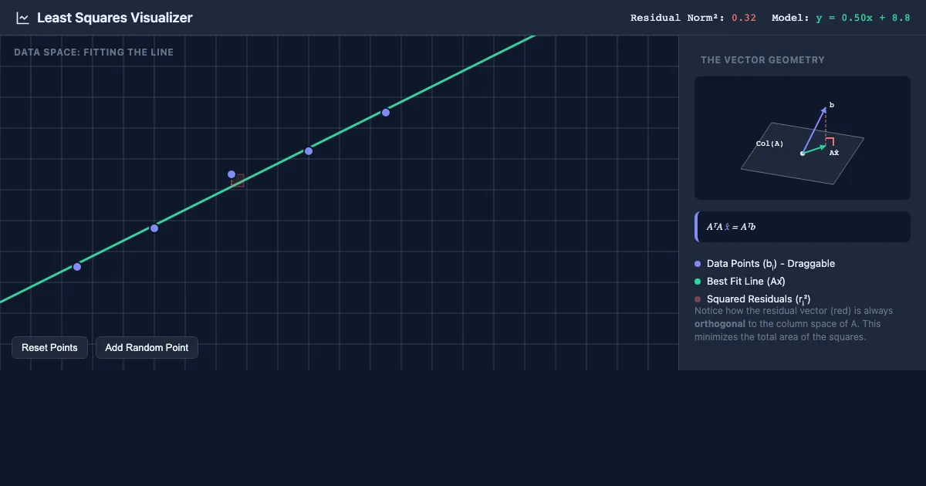The image size is (926, 486).
Task: Click the residual norm value 0.32
Action: coord(744,18)
